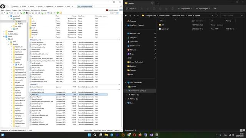Open taskbar Search

[x=95, y=135]
